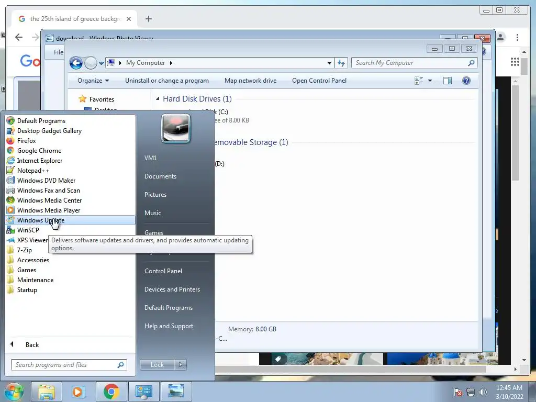Refresh the My Computer view

(341, 63)
